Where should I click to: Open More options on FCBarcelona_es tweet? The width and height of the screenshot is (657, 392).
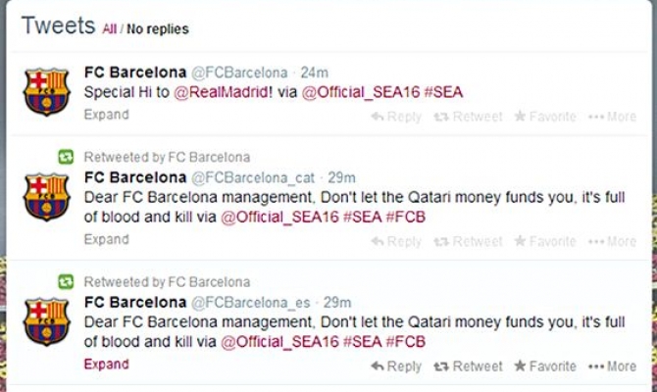[x=612, y=367]
